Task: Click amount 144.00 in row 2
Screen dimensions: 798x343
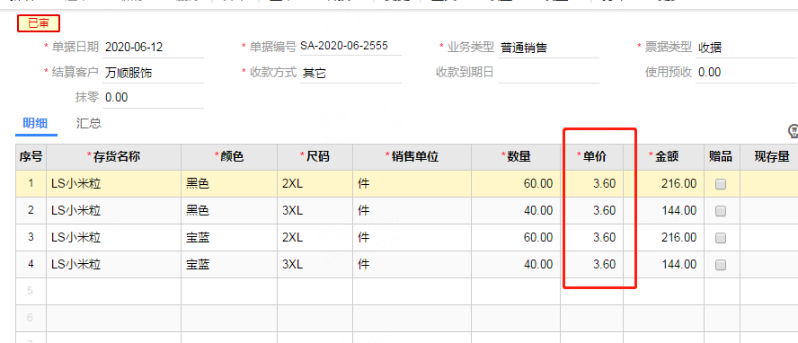Action: click(663, 210)
